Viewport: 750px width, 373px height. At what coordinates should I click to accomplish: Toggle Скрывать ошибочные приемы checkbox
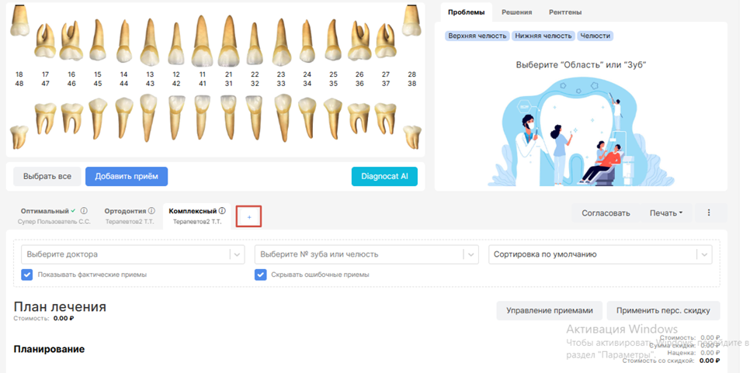click(x=260, y=275)
